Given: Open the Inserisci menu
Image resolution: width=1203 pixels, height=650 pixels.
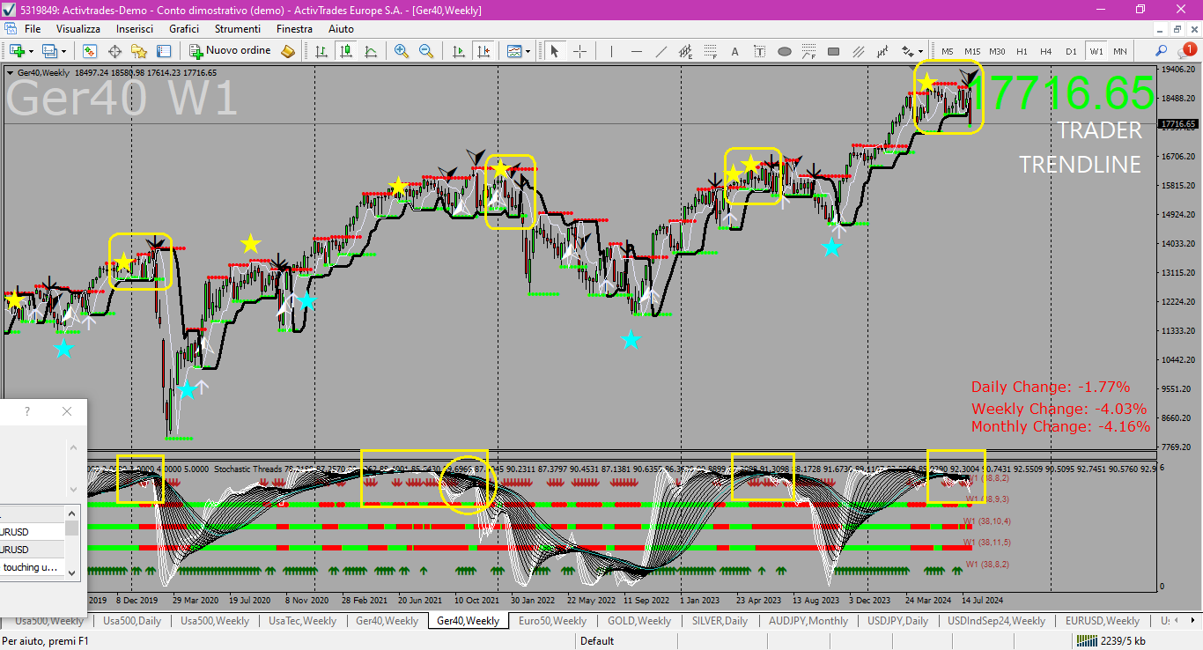Looking at the screenshot, I should (135, 29).
